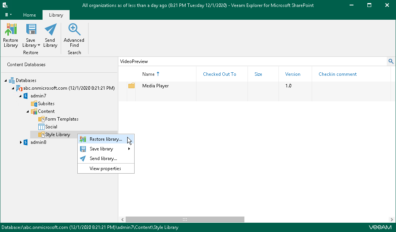This screenshot has width=396, height=232.
Task: Click the Send library context menu icon
Action: (83, 159)
